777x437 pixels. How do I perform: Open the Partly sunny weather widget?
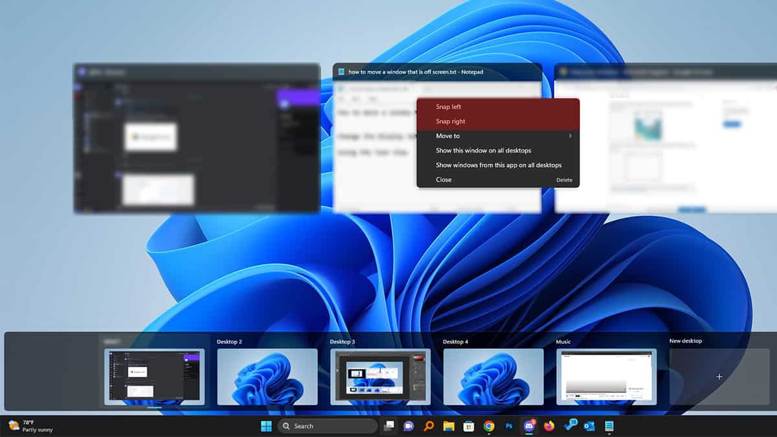coord(29,426)
